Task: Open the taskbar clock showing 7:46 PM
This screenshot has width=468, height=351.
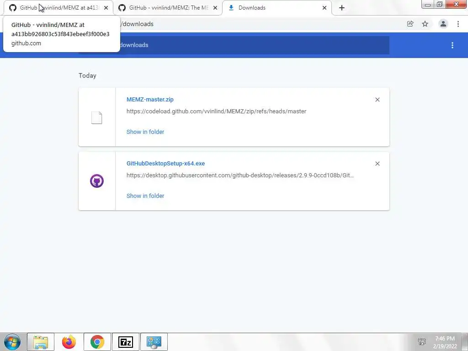Action: (x=445, y=342)
